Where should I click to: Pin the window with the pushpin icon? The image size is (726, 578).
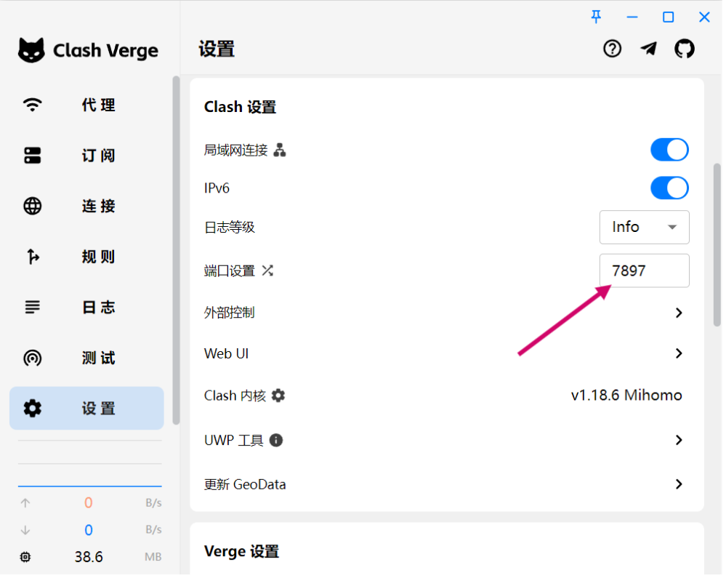pyautogui.click(x=597, y=17)
